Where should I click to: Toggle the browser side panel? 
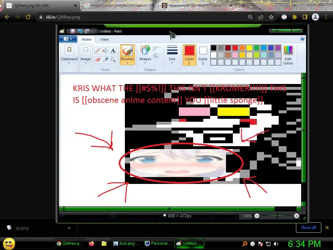click(x=305, y=17)
